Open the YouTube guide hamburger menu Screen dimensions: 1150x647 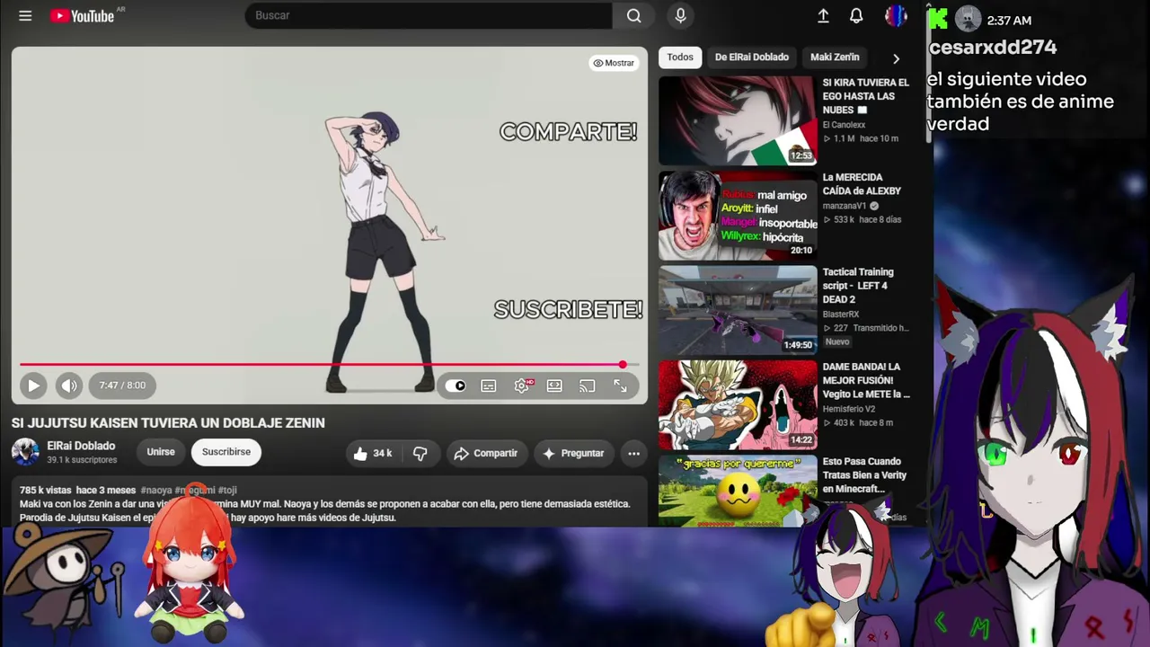[25, 16]
